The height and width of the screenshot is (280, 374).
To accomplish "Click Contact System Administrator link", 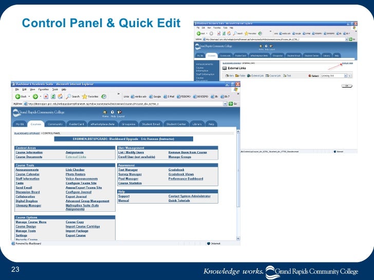I will (x=190, y=196).
